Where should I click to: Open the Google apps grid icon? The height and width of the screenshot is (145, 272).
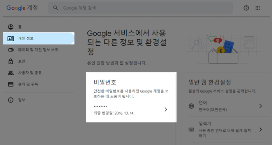[258, 8]
